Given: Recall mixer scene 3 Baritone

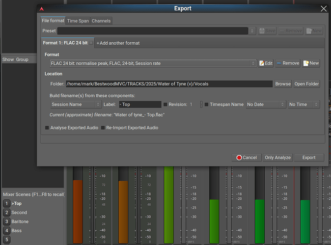Looking at the screenshot, I should [7, 222].
